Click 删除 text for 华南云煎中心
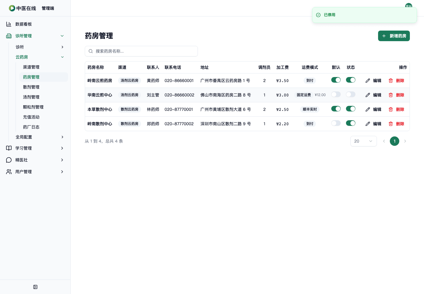Image resolution: width=424 pixels, height=294 pixels. click(x=400, y=95)
